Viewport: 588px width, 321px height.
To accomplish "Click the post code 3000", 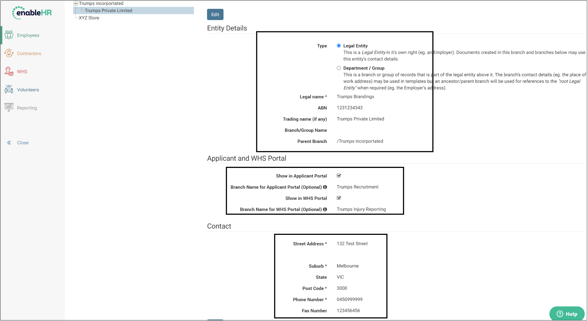I will coord(342,288).
